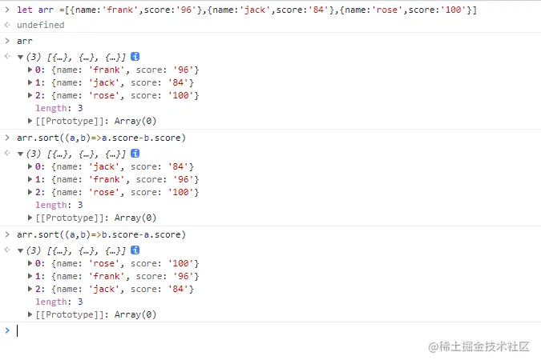Click the arr.sort((a,b)=>a.score-b.score) command text

pyautogui.click(x=101, y=138)
